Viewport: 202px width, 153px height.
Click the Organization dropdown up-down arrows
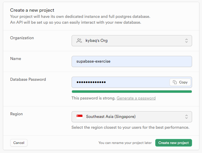click(187, 41)
